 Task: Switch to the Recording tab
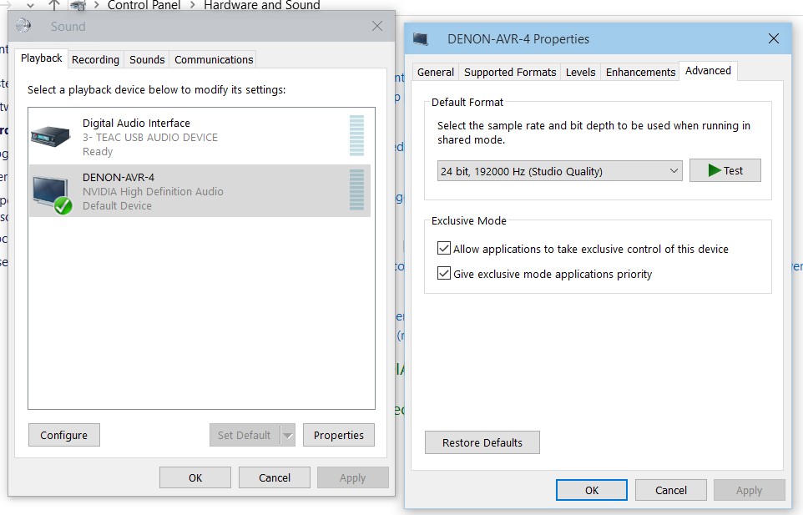point(95,60)
